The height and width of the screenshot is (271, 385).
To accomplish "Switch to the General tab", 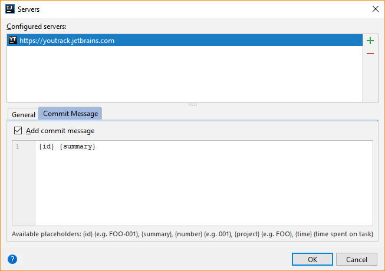I will pos(24,114).
